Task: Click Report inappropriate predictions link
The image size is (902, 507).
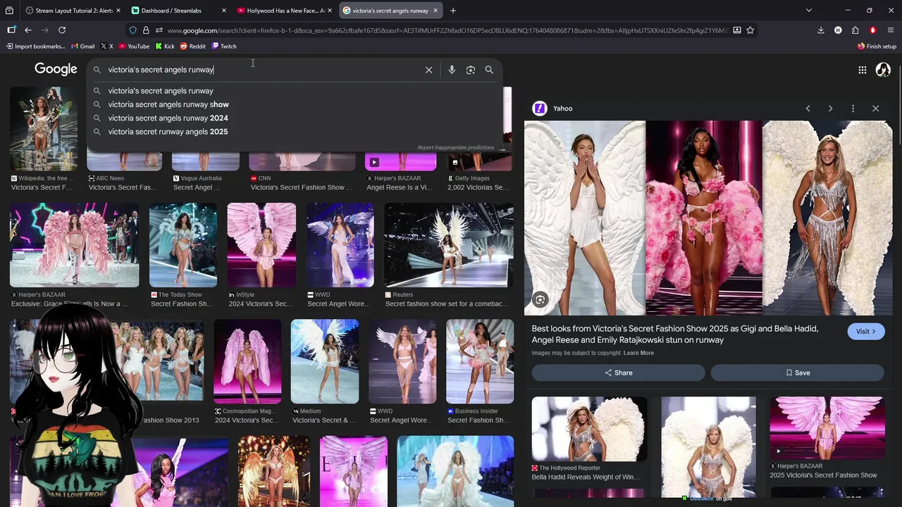Action: click(x=455, y=148)
